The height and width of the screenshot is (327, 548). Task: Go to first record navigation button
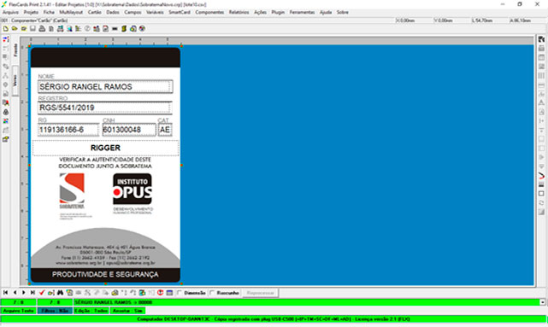click(6, 293)
